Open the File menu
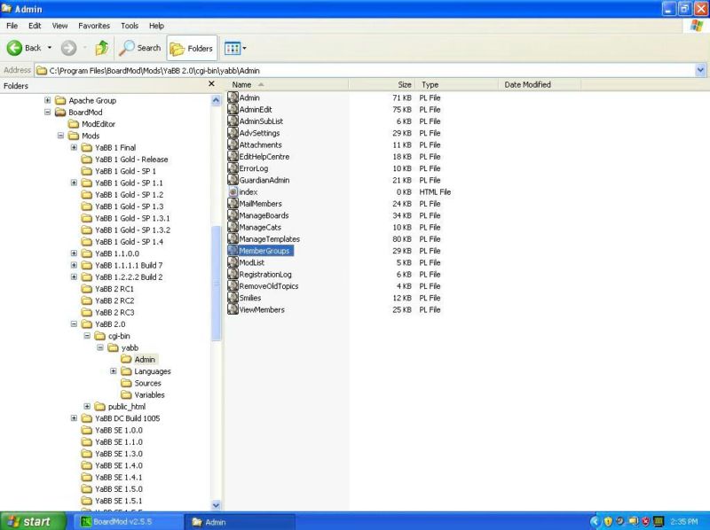 pos(12,26)
